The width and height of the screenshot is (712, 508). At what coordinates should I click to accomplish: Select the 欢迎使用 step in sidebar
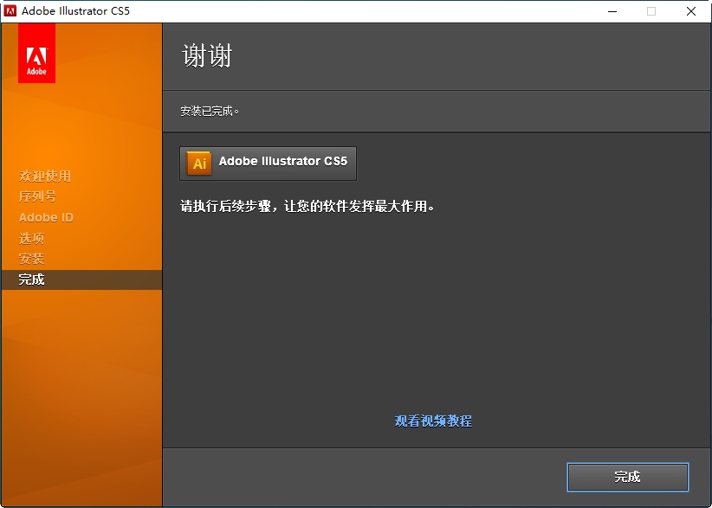(45, 176)
